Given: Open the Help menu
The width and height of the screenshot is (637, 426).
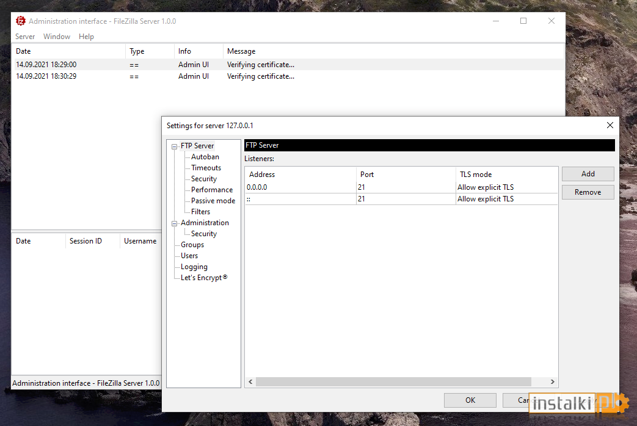Looking at the screenshot, I should [x=86, y=37].
